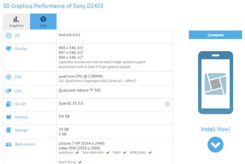Screen dimensions: 245x164
Task: Click the Memory label
Action: click(21, 117)
